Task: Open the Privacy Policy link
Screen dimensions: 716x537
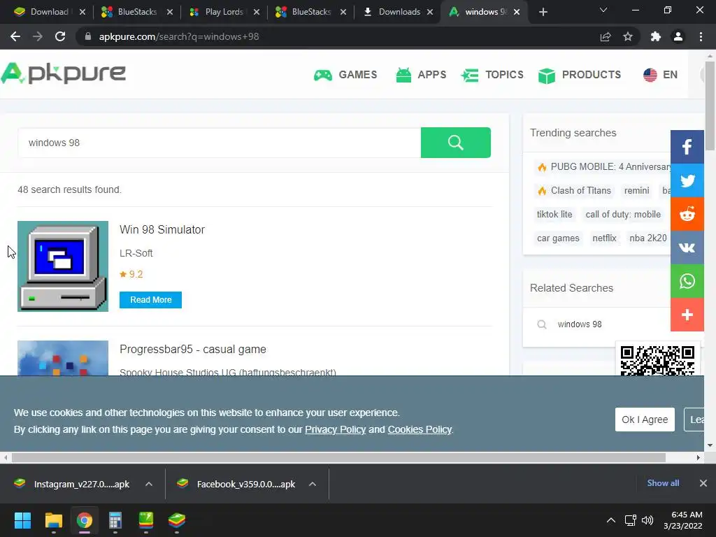Action: click(335, 429)
